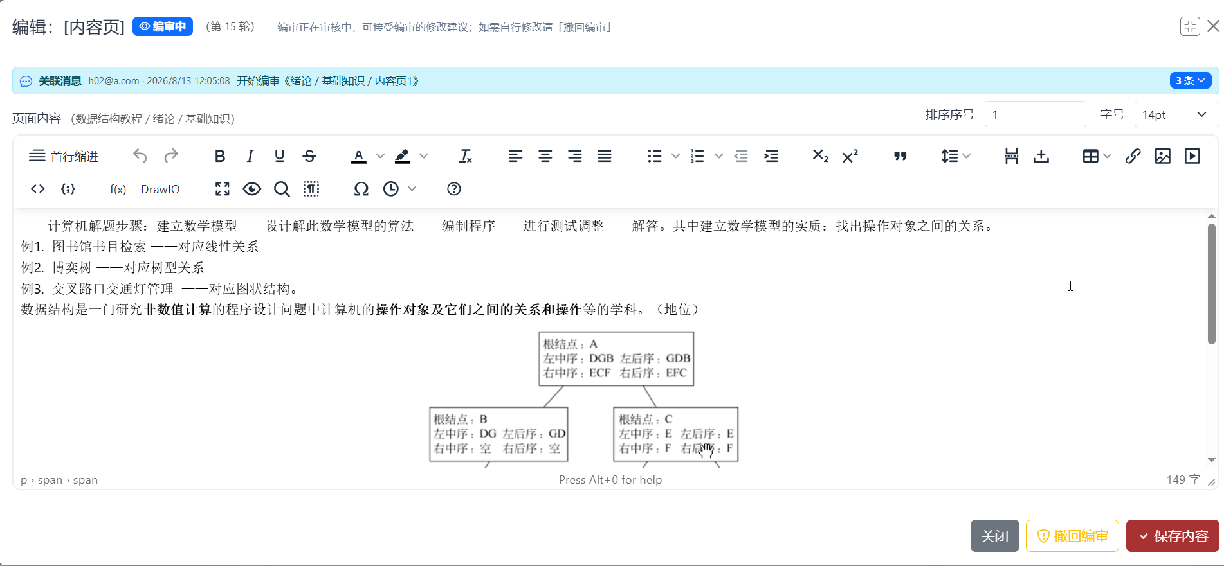
Task: Toggle 首行缩进 first-line indent
Action: (64, 156)
